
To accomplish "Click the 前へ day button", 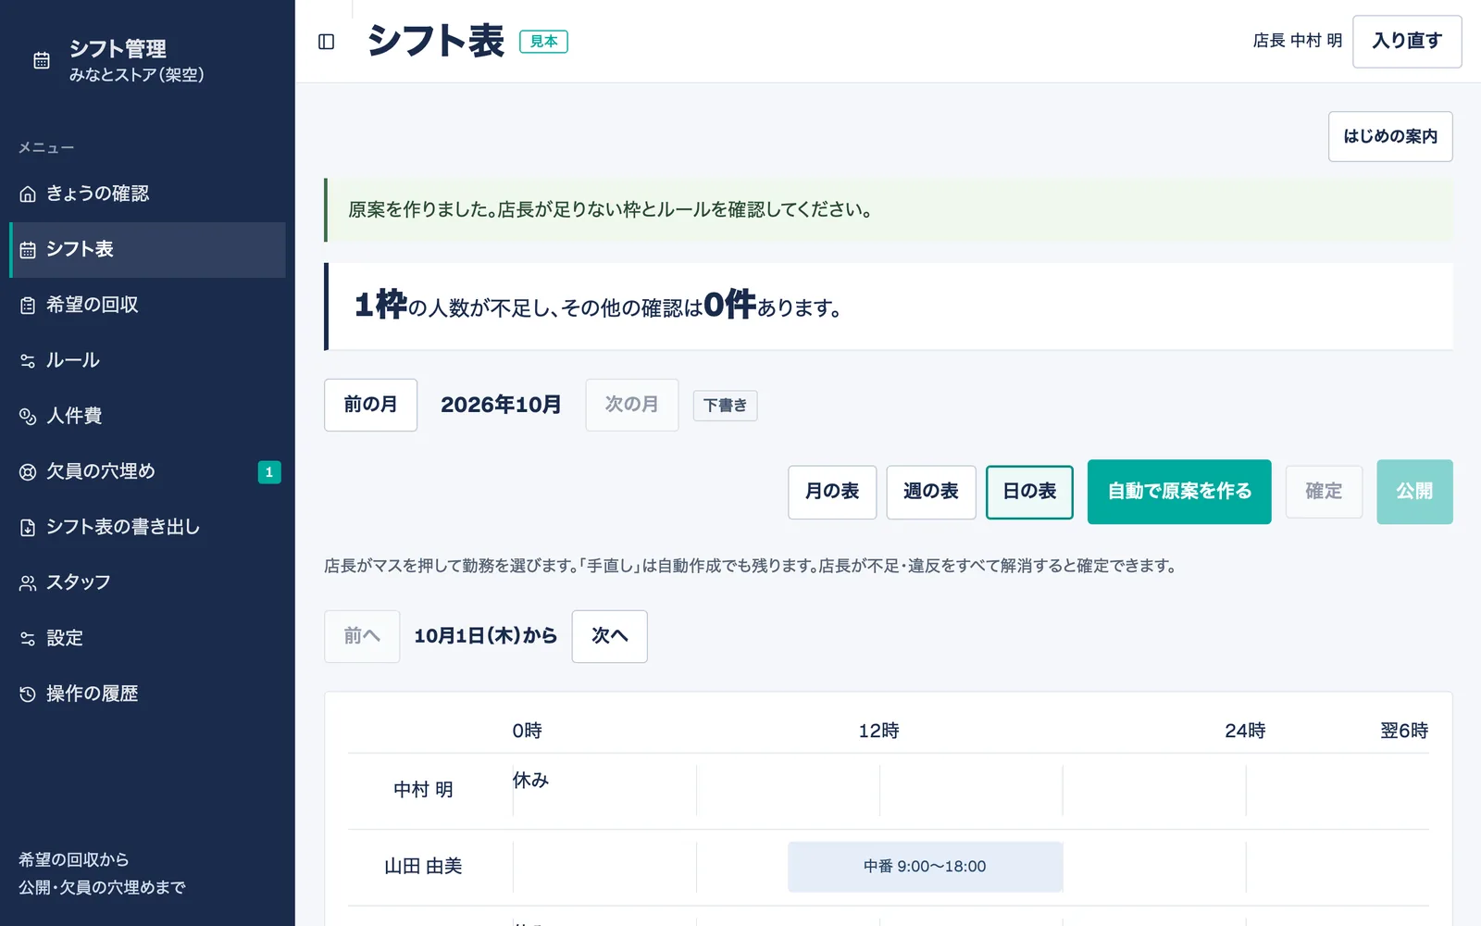I will pyautogui.click(x=362, y=636).
